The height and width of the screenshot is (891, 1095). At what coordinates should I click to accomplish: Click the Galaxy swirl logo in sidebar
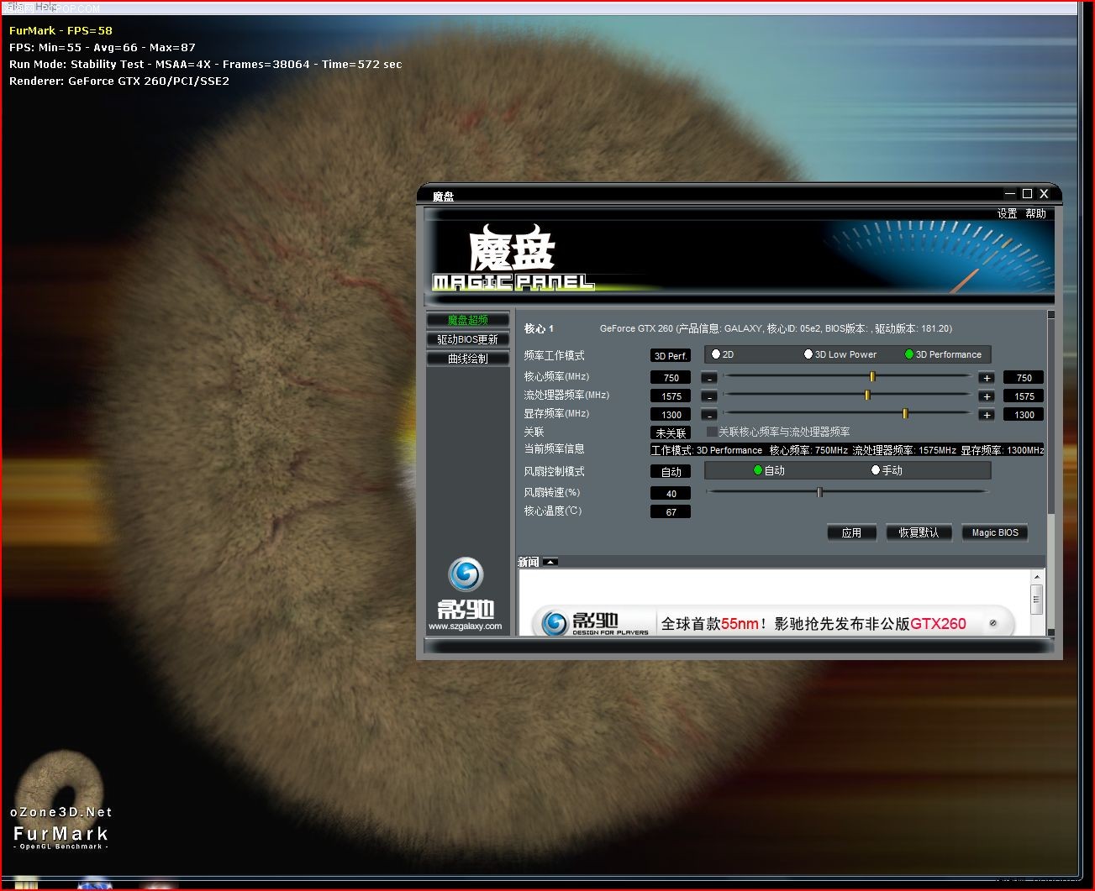click(x=466, y=574)
